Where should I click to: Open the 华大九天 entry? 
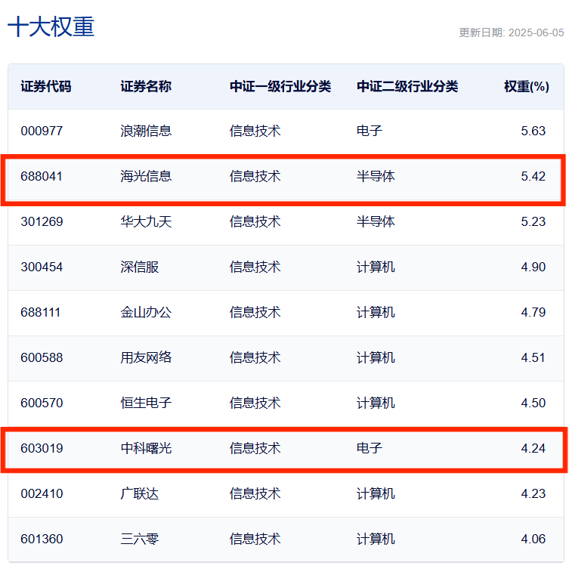[146, 221]
